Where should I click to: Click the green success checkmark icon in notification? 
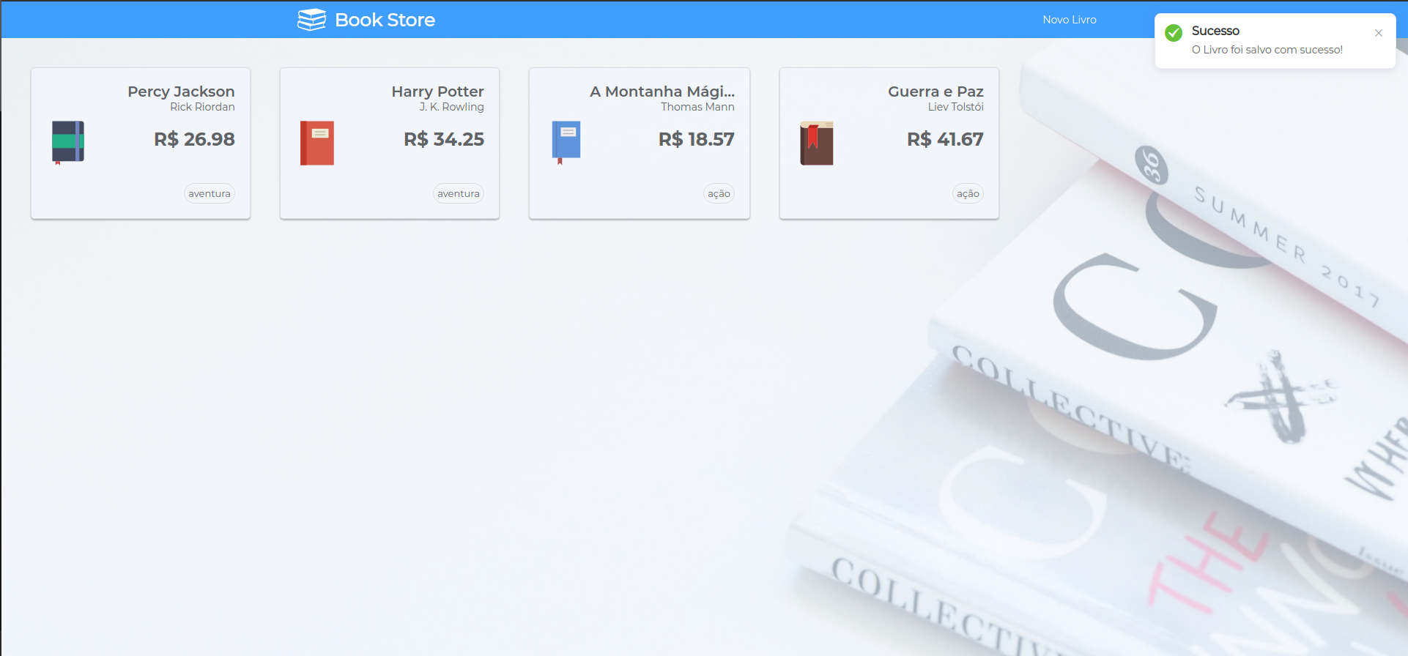tap(1174, 33)
